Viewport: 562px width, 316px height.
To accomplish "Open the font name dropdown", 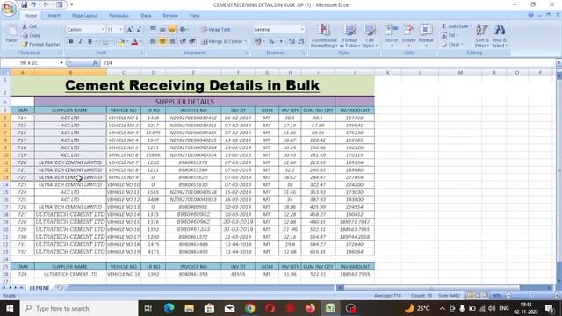I will (104, 29).
